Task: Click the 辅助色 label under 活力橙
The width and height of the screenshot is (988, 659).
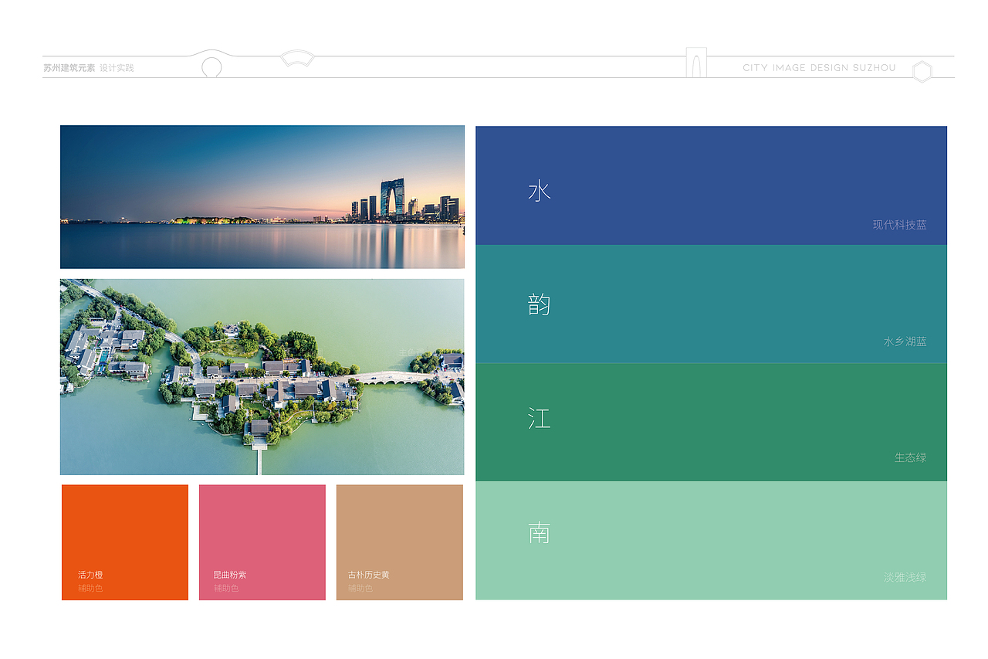Action: (90, 589)
